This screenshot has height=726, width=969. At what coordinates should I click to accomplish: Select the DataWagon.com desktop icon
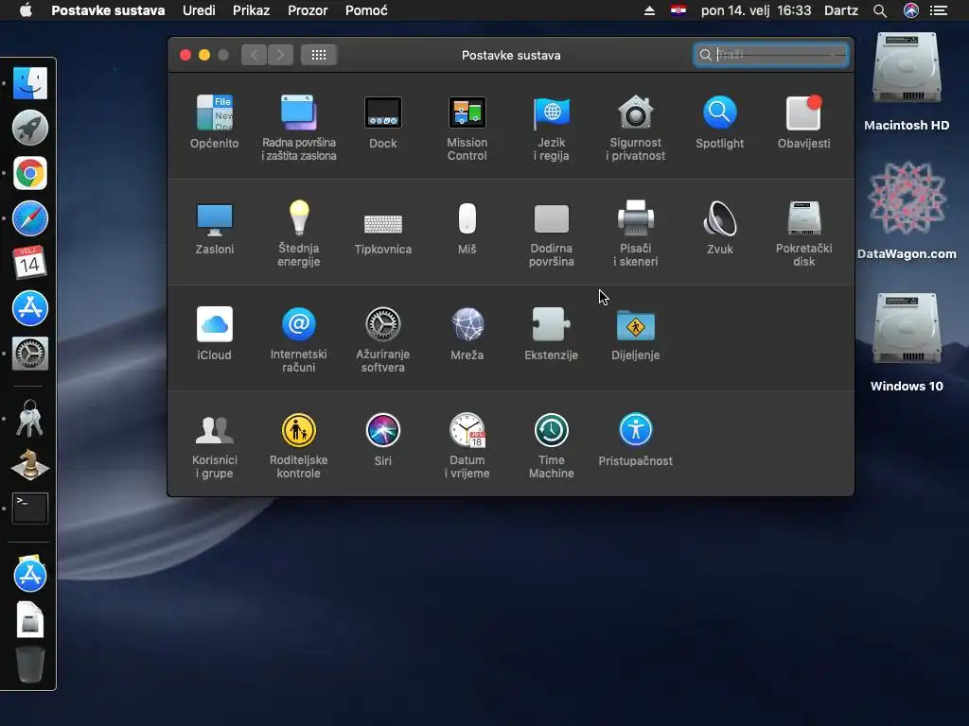(906, 211)
